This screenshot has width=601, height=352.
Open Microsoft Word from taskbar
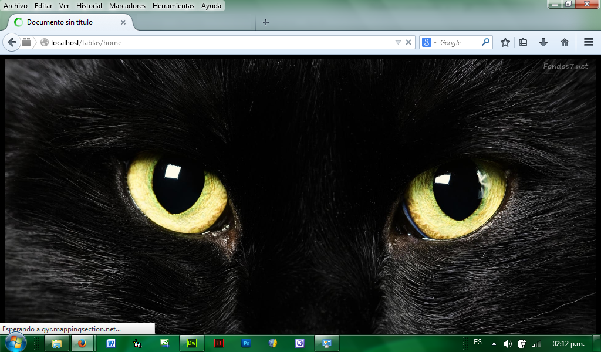point(111,343)
